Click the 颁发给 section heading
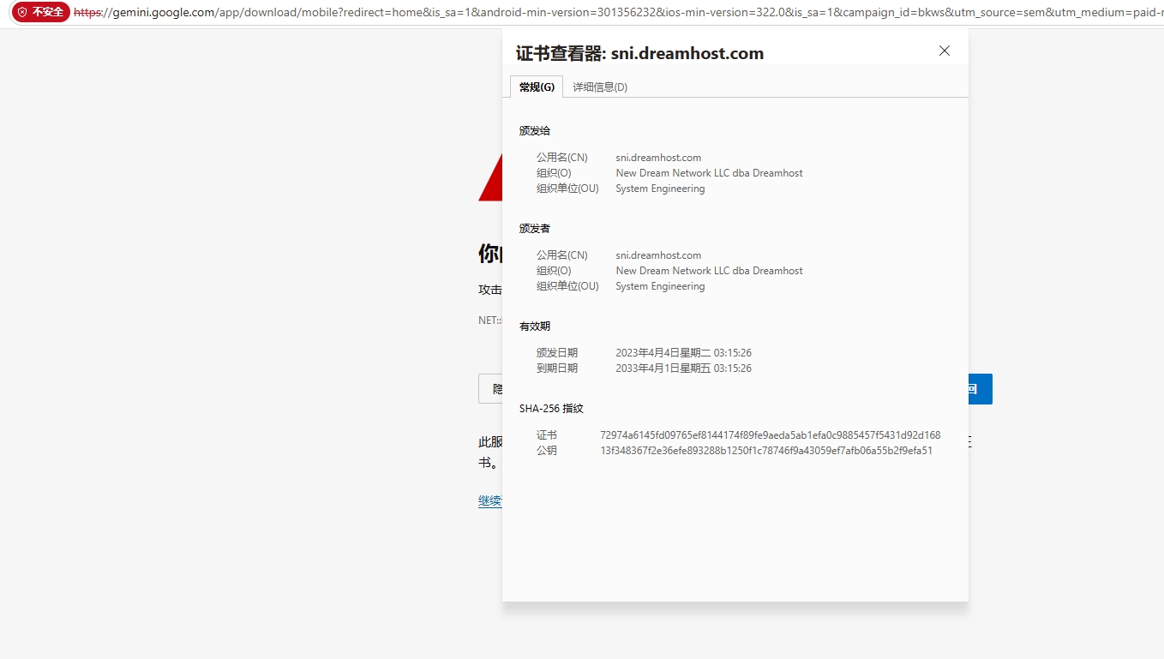Image resolution: width=1164 pixels, height=659 pixels. coord(535,131)
